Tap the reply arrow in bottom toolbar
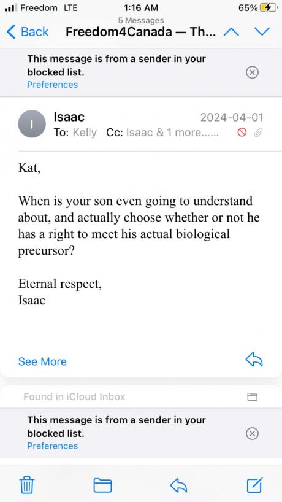 [178, 485]
